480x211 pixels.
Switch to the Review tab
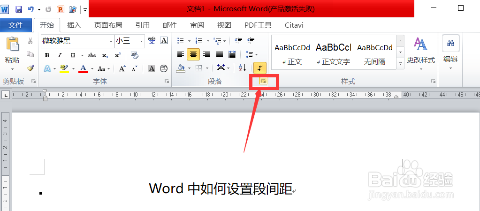tap(197, 25)
